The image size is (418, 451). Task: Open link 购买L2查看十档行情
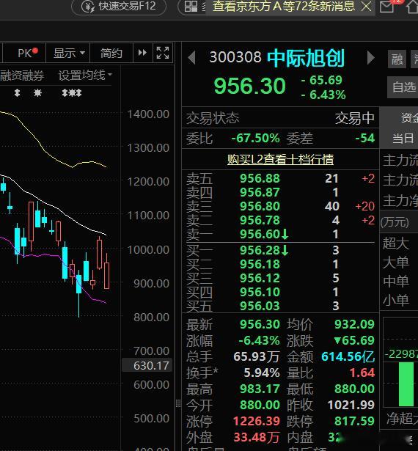coord(280,159)
